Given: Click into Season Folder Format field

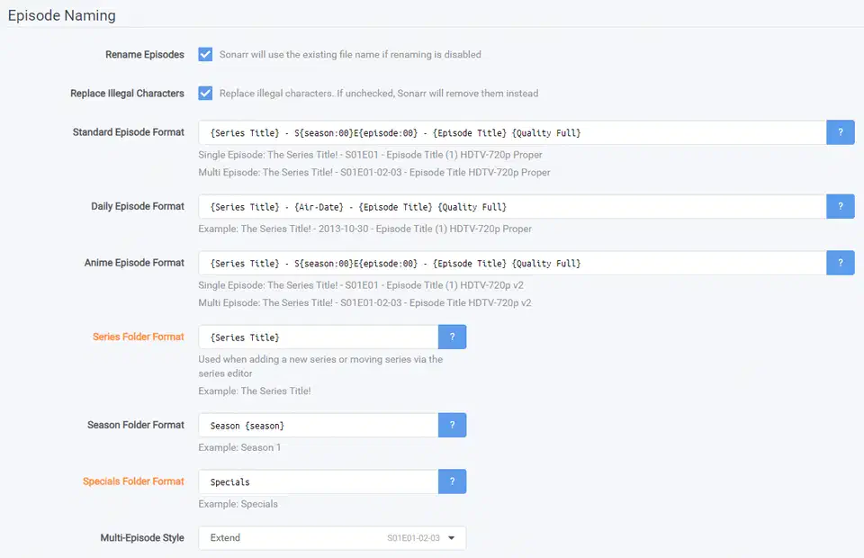Looking at the screenshot, I should (319, 425).
